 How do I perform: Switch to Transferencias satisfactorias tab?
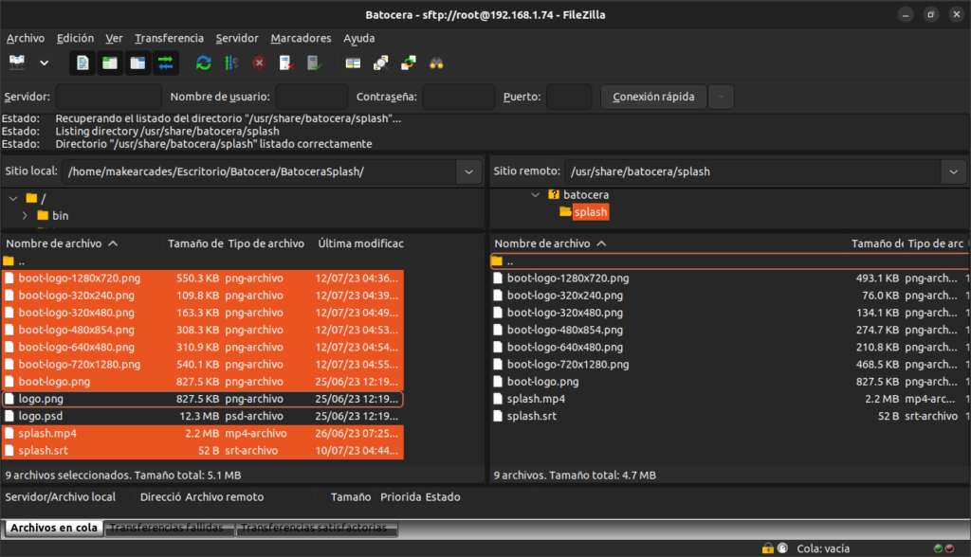click(316, 528)
